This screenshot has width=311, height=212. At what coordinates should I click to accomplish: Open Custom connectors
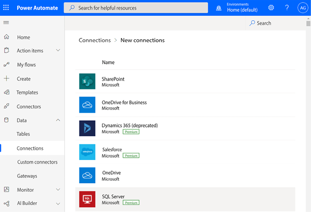click(x=37, y=162)
